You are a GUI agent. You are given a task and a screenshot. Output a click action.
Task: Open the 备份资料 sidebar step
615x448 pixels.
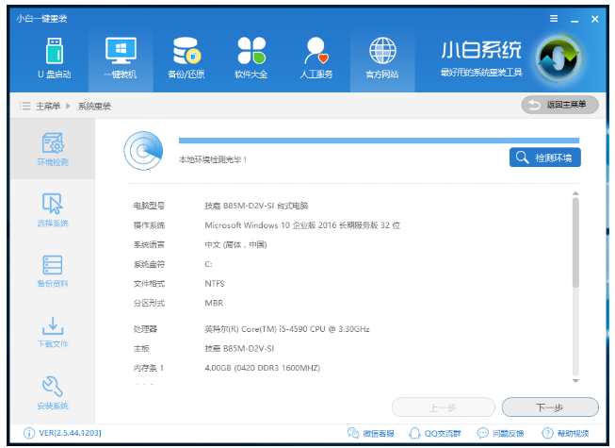point(53,271)
